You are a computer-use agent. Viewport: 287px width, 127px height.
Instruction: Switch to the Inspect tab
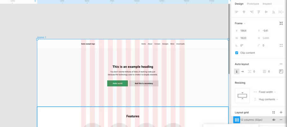click(x=267, y=4)
